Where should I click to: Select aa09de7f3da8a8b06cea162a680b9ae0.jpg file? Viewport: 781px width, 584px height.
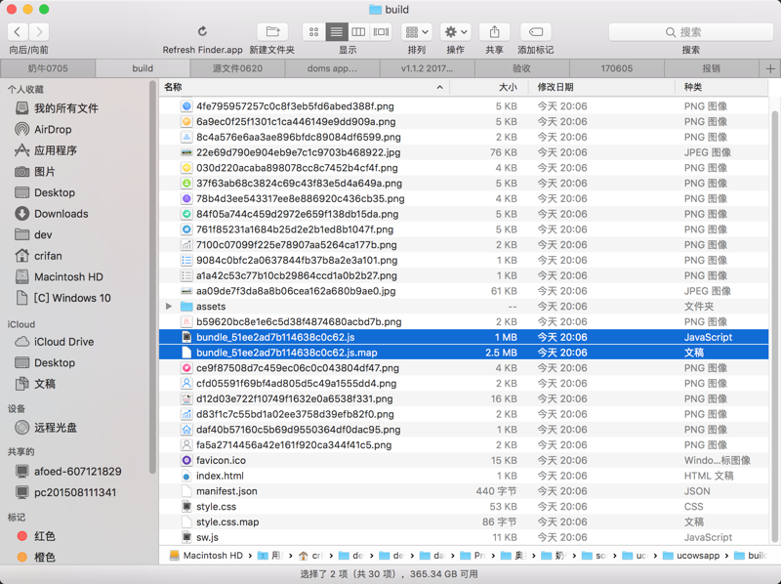pyautogui.click(x=464, y=291)
